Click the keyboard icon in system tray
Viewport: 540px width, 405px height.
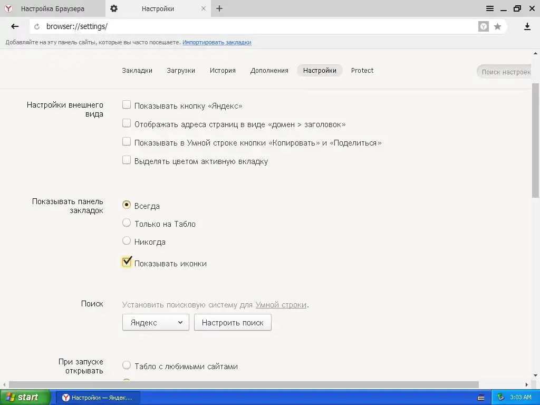tap(481, 398)
